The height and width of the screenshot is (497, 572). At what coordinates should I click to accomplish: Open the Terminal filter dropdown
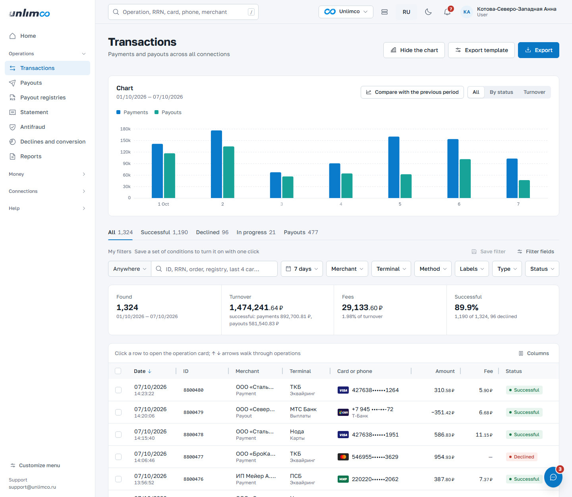[x=391, y=269]
